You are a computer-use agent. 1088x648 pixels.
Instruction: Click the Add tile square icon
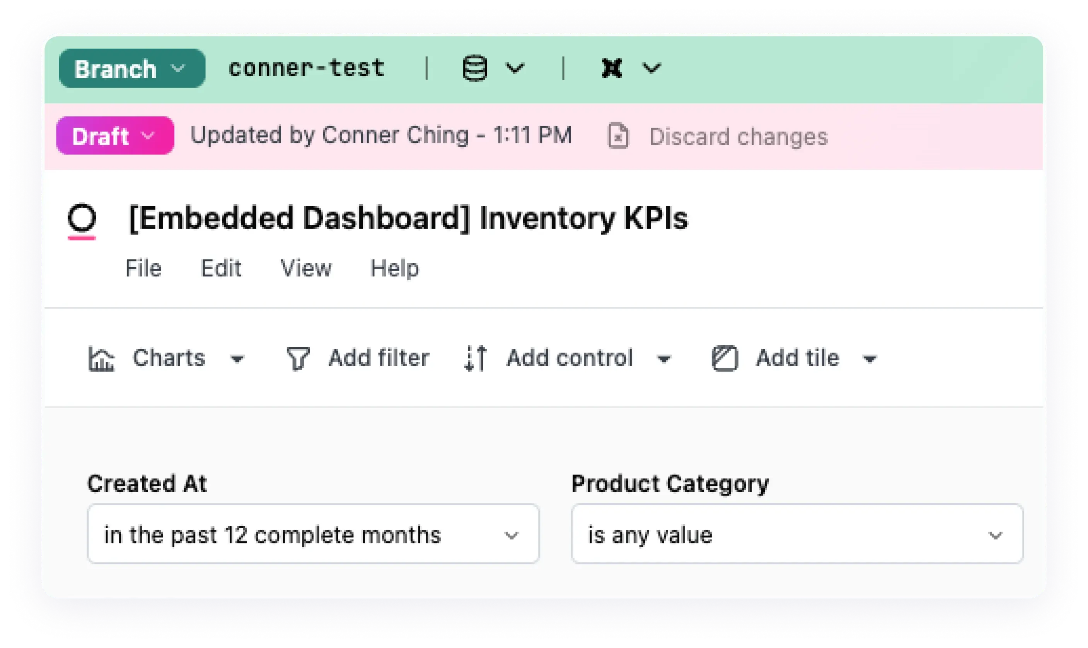pos(725,359)
